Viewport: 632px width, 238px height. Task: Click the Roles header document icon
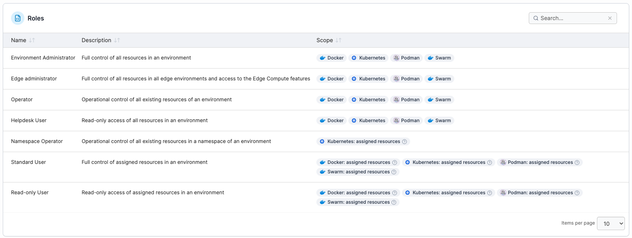click(x=17, y=18)
